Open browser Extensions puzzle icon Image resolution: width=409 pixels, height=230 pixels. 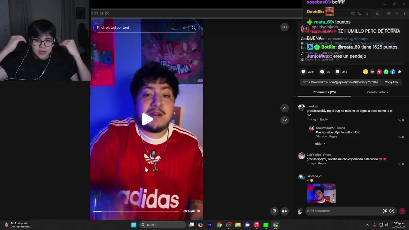[x=377, y=13]
